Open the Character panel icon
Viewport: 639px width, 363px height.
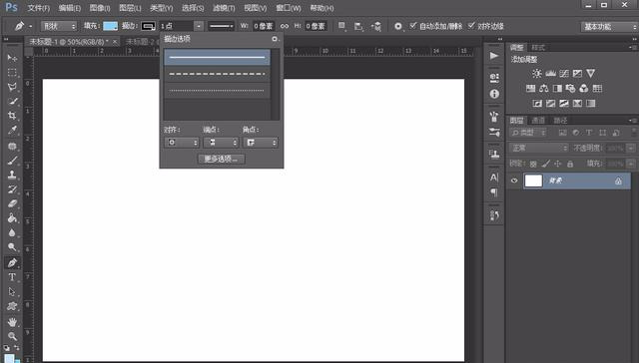tap(494, 178)
